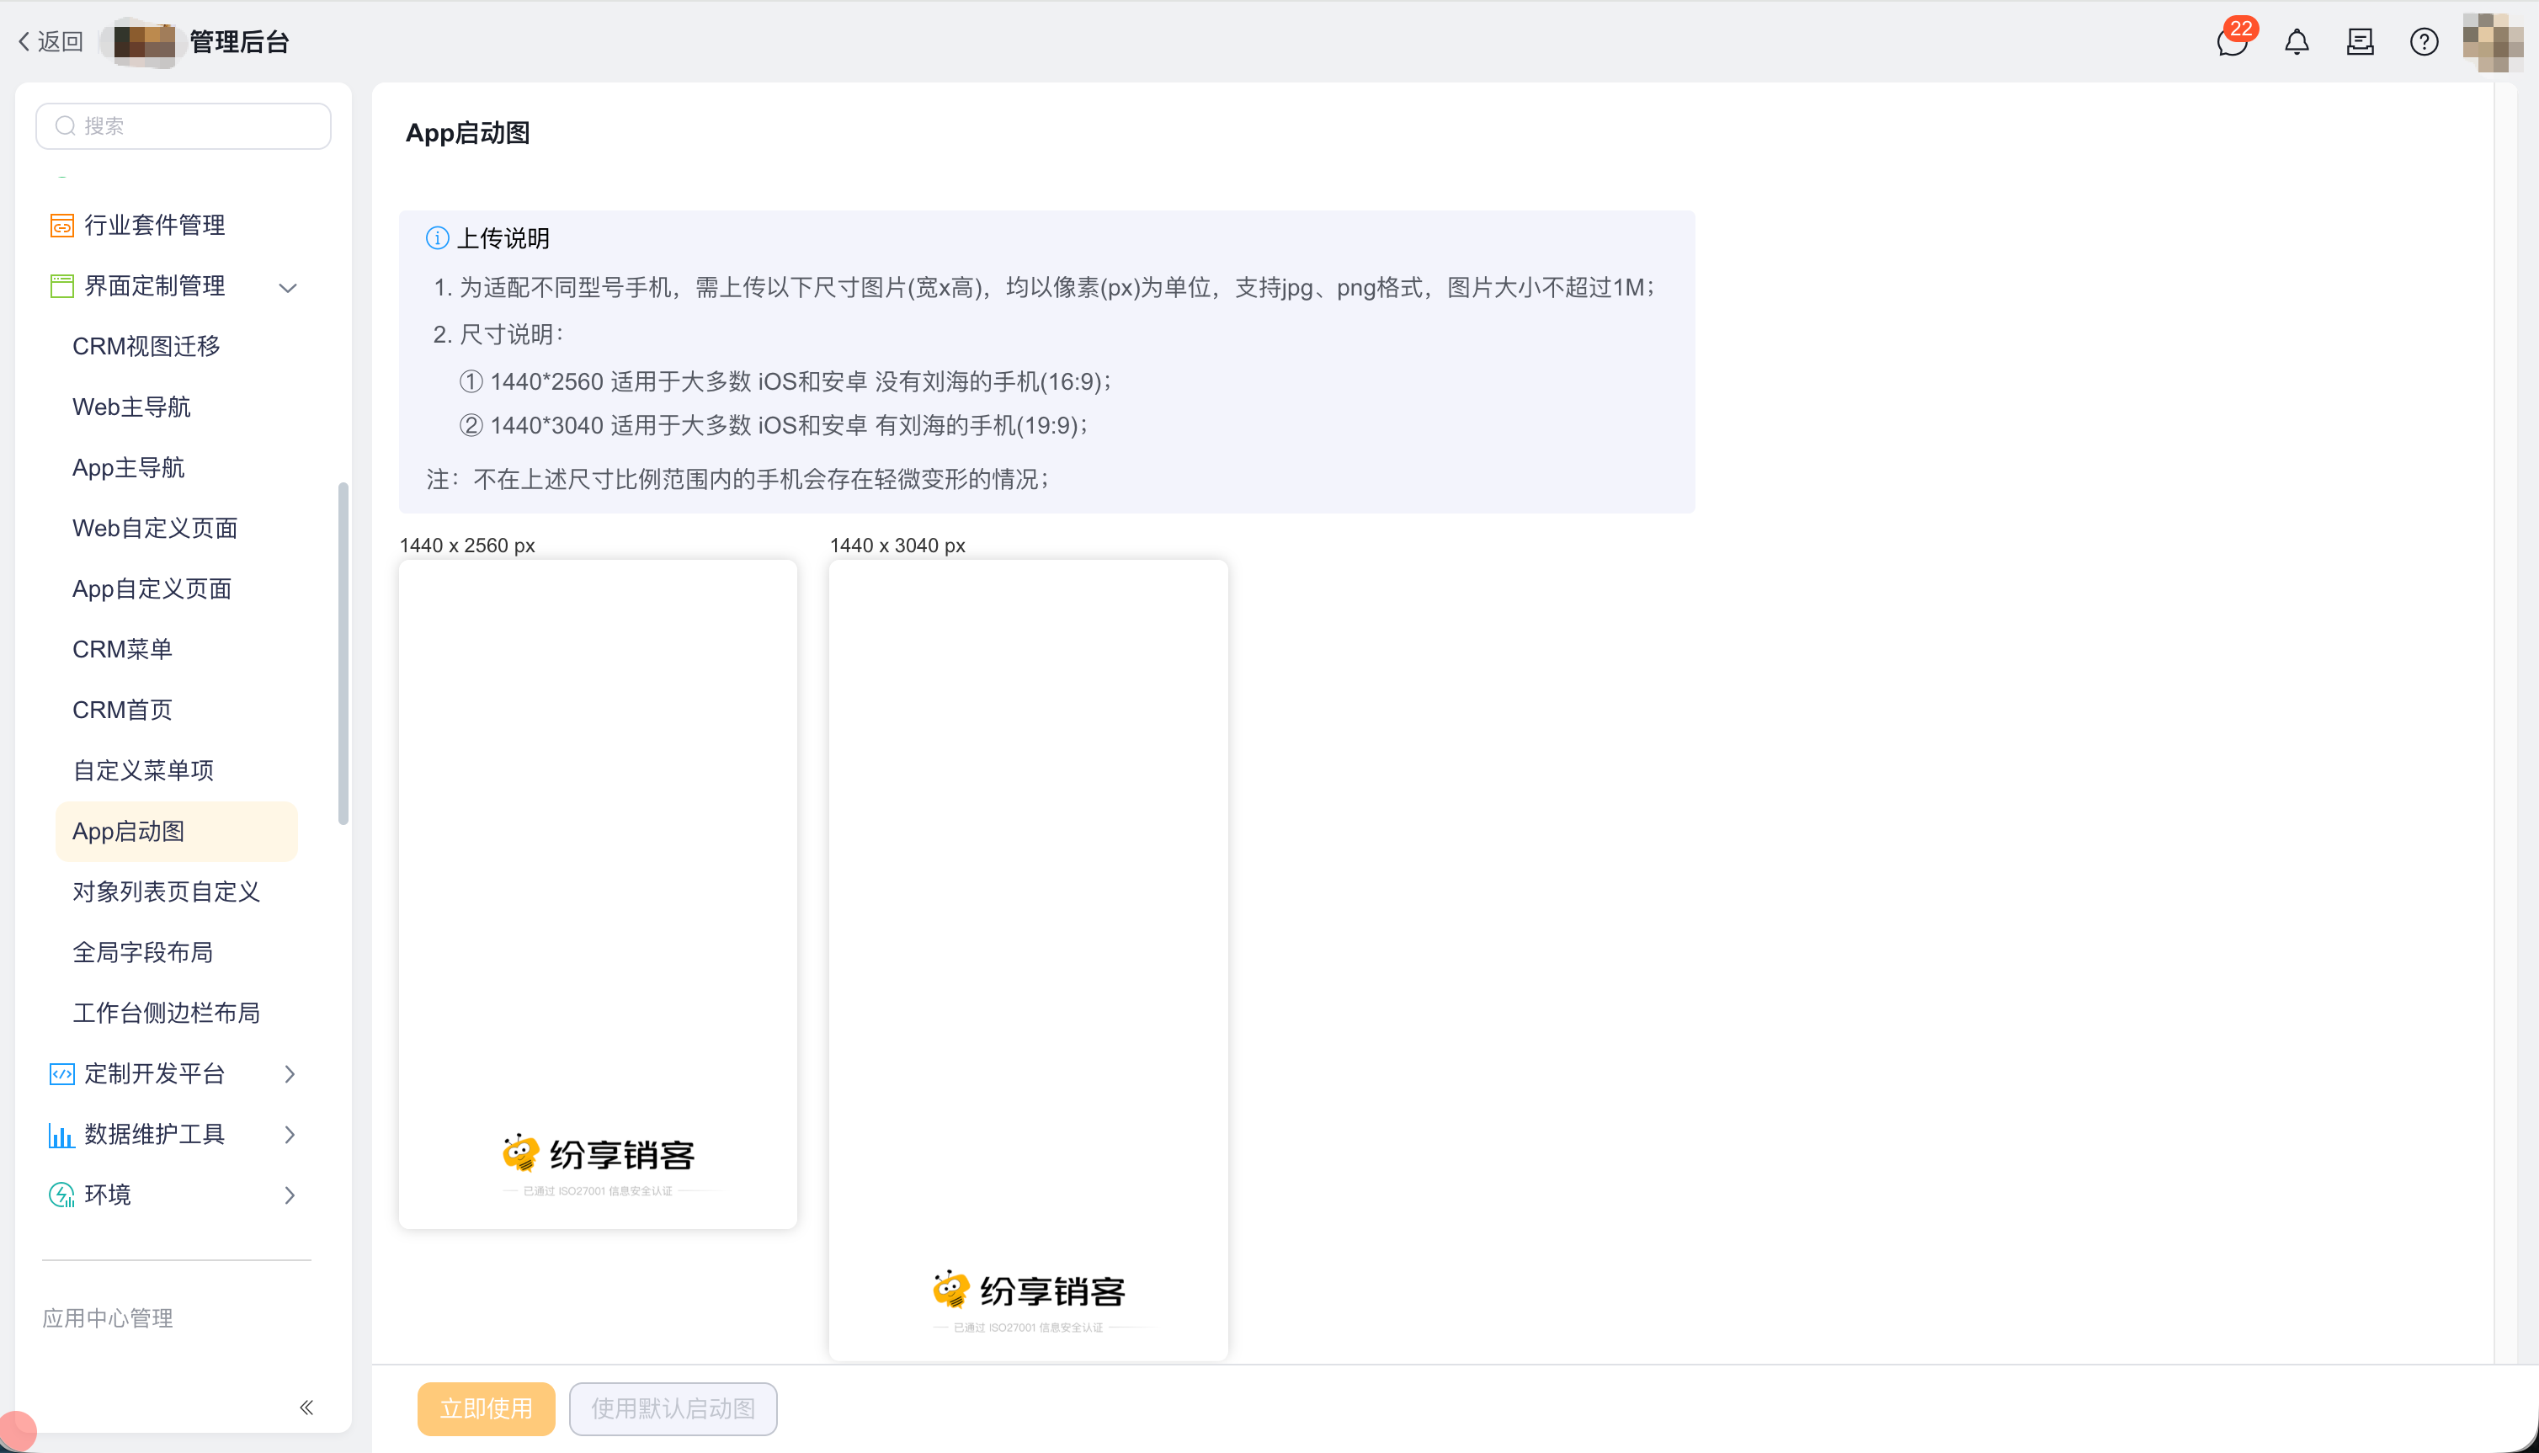
Task: Click the 管理后台 header title
Action: pyautogui.click(x=239, y=42)
